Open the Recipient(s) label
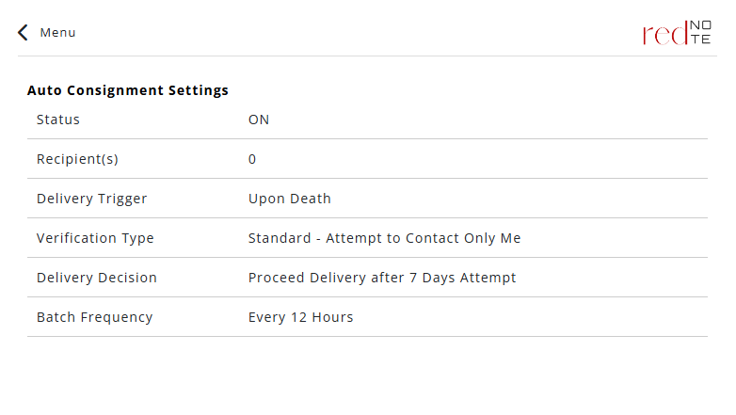736x415 pixels. (x=77, y=159)
